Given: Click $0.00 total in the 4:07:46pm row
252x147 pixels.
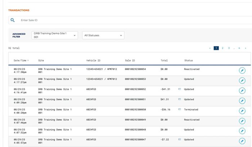Looking at the screenshot, I should click(164, 120).
